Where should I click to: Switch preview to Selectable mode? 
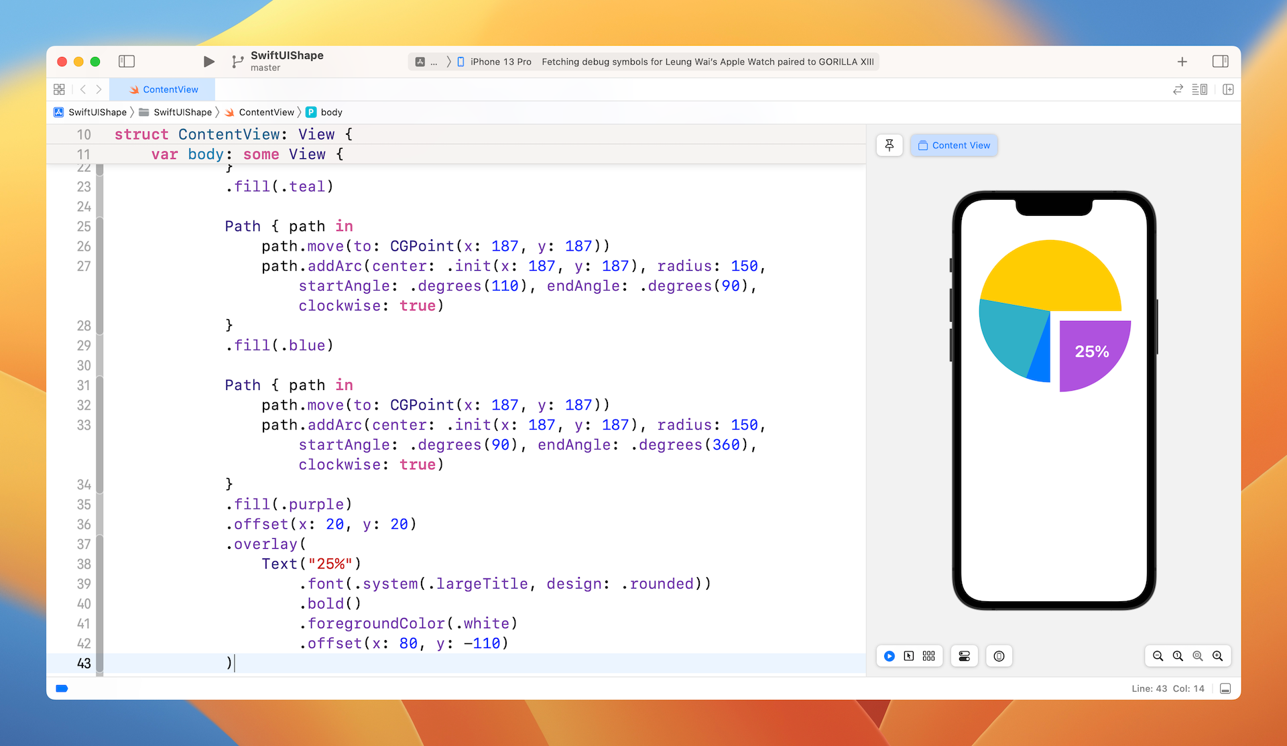(x=909, y=656)
